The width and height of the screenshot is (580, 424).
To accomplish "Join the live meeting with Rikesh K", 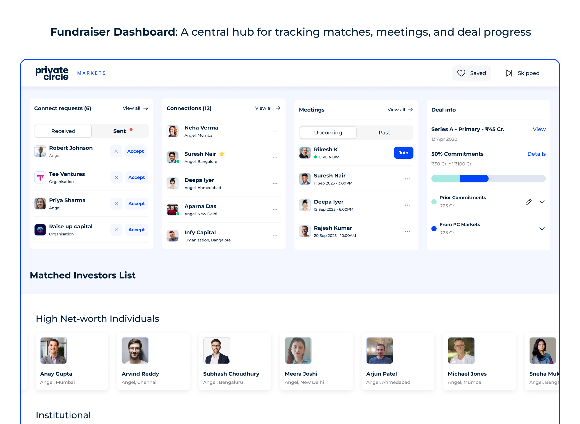I will tap(404, 153).
